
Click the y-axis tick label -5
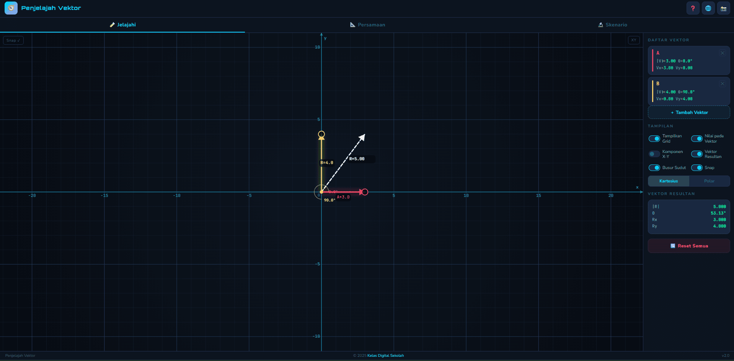317,264
